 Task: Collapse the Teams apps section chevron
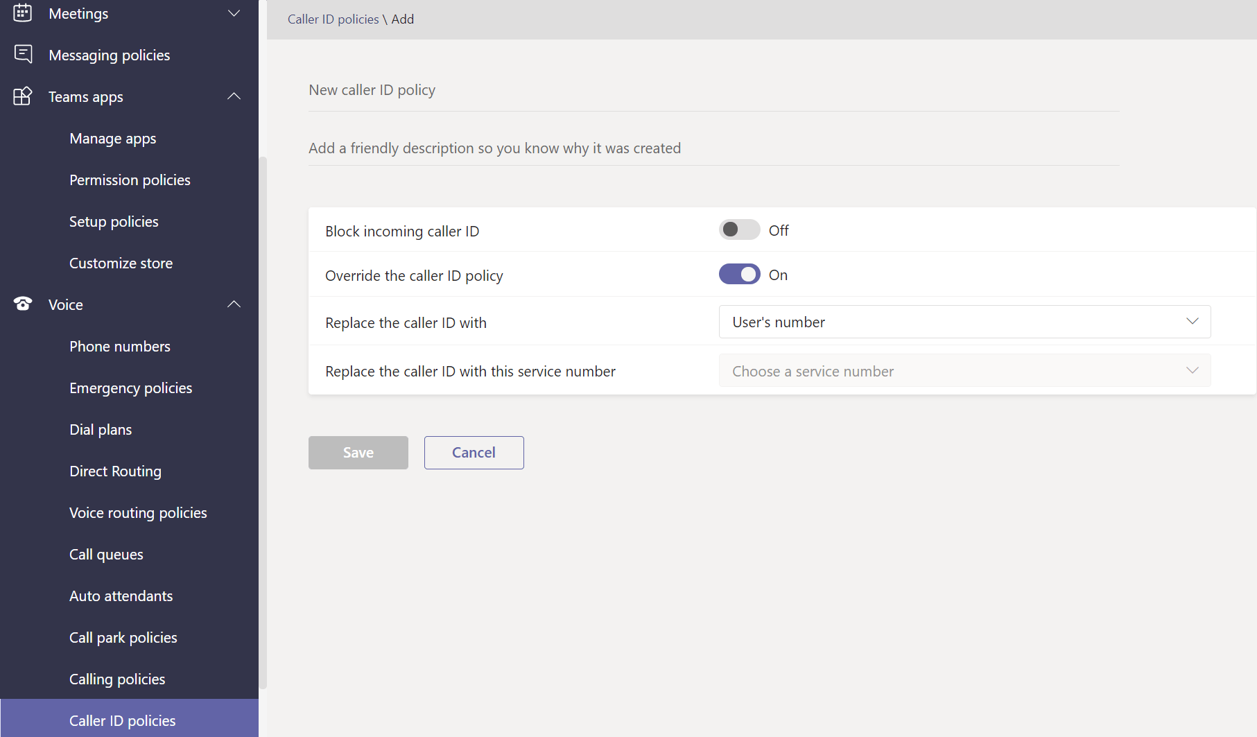pos(234,96)
